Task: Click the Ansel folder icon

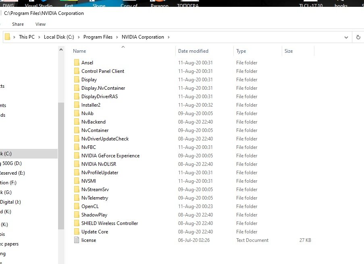Action: click(x=77, y=63)
